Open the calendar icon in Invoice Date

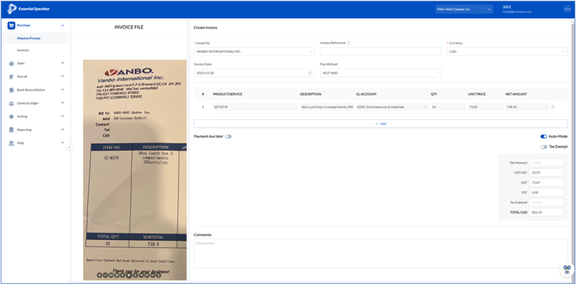tap(310, 73)
